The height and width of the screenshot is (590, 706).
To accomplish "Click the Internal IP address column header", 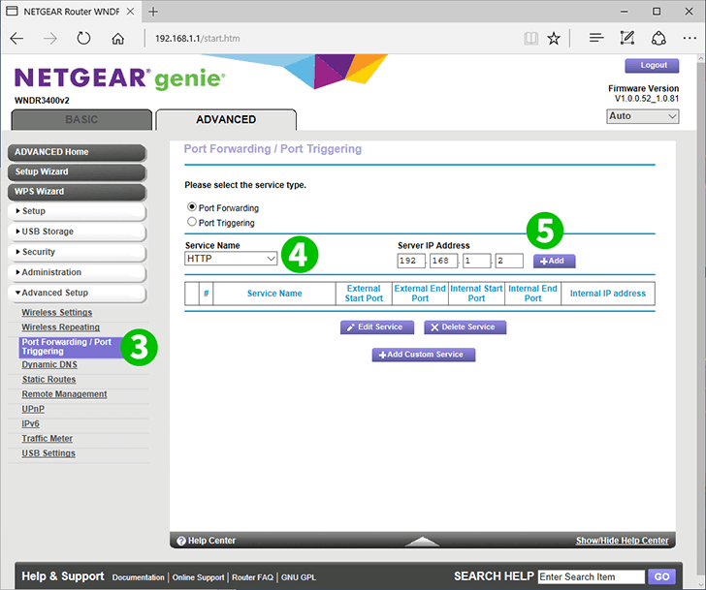I will point(608,294).
